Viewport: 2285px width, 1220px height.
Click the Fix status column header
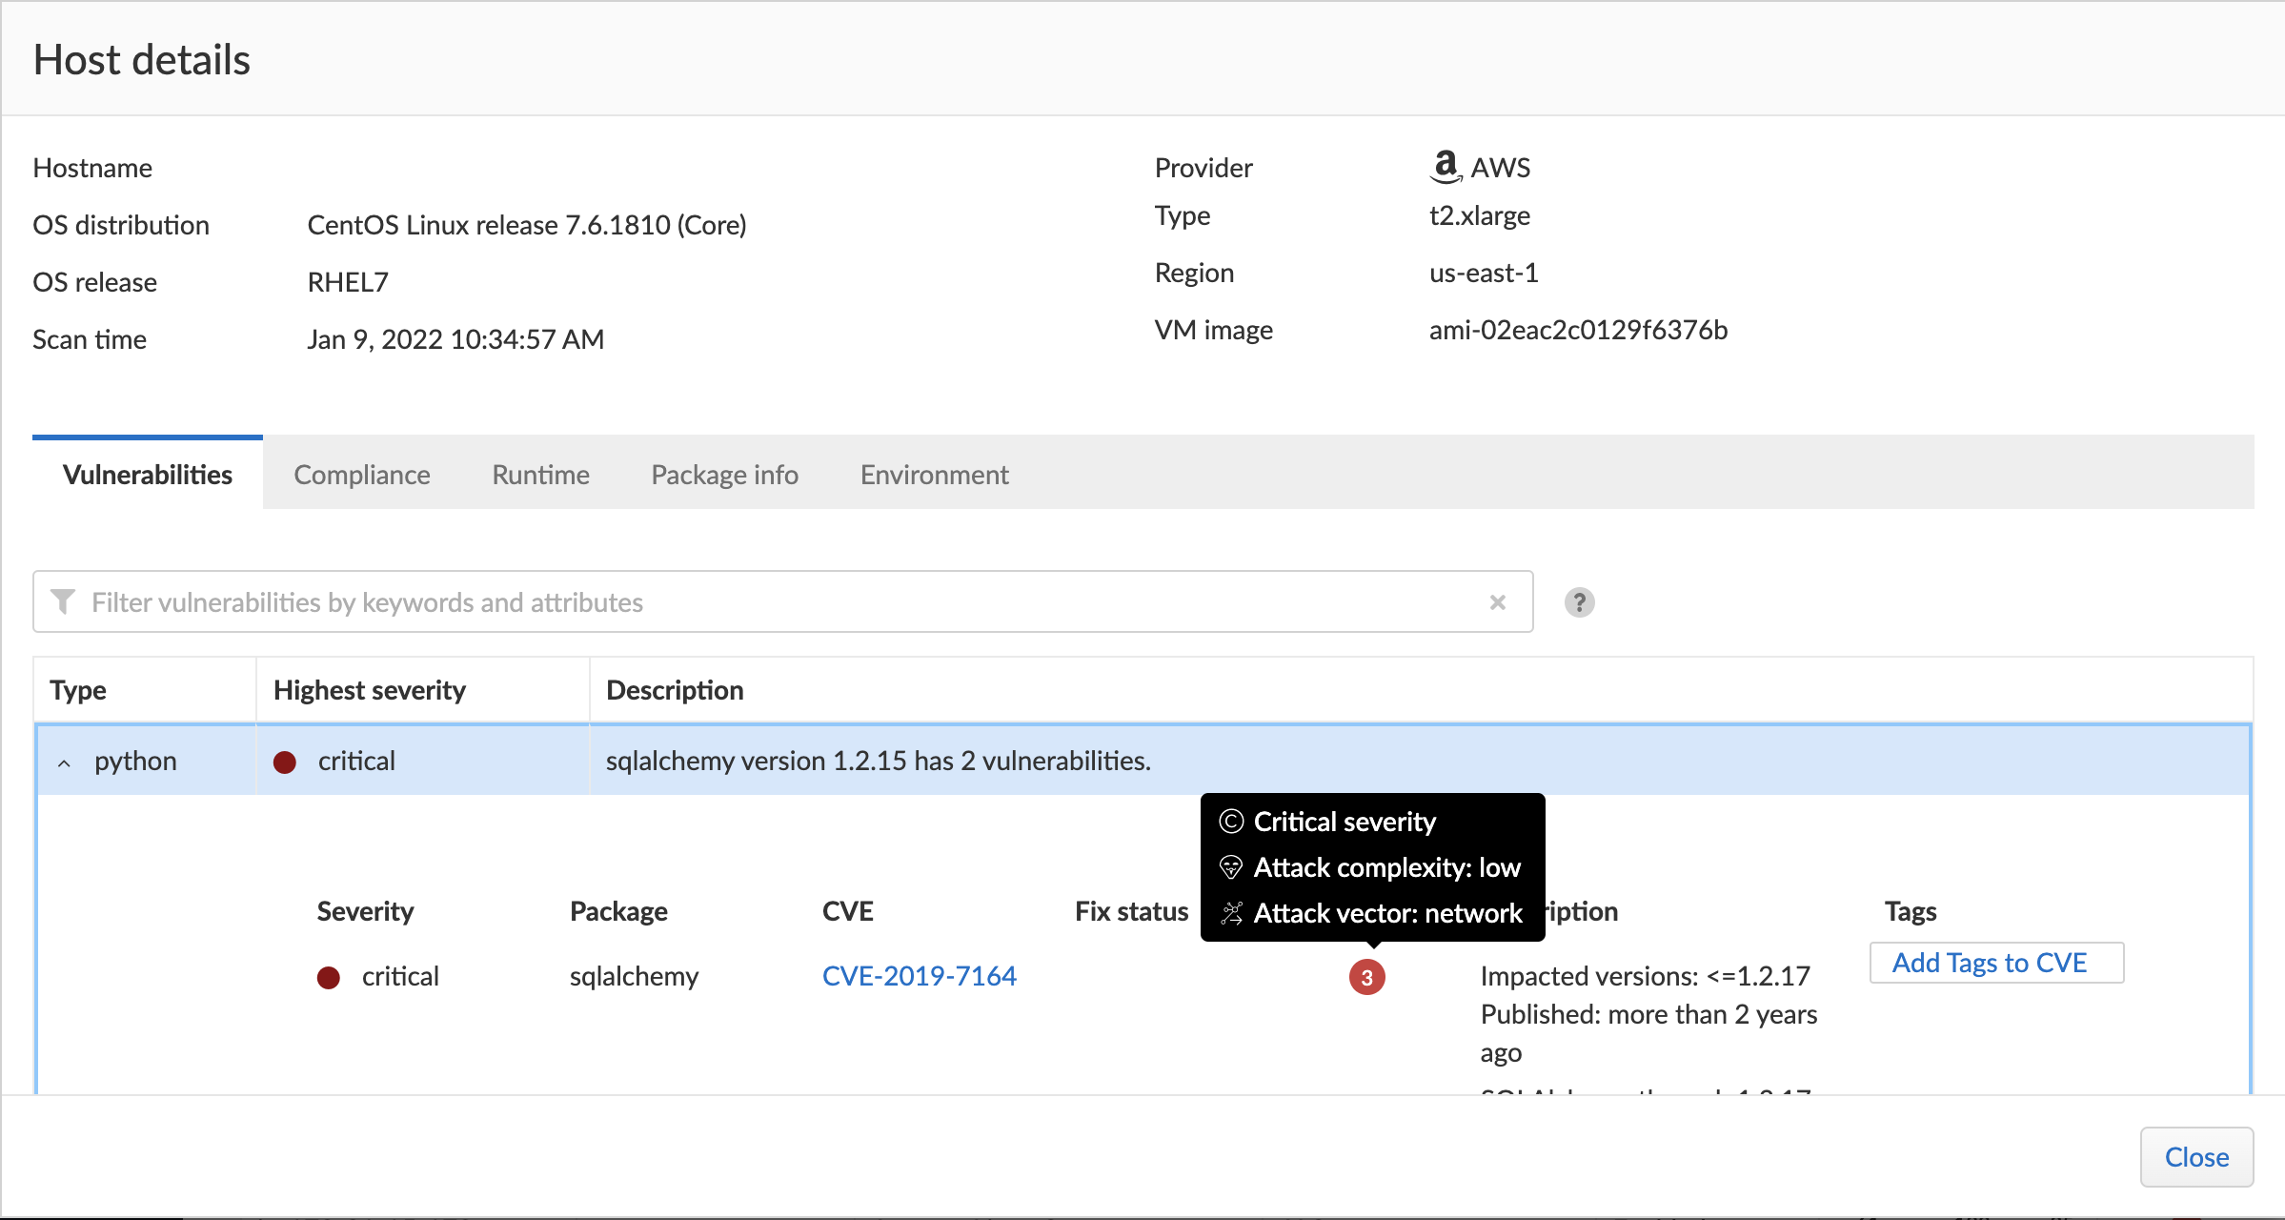(1131, 911)
